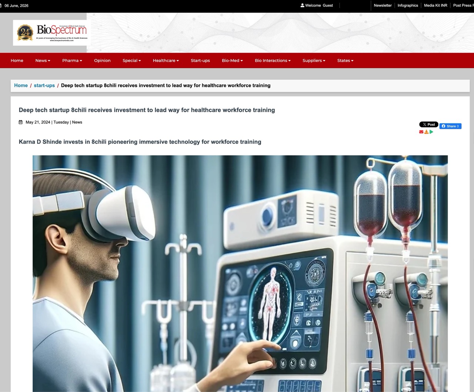Click the orange download icon
The height and width of the screenshot is (392, 474).
(x=426, y=132)
